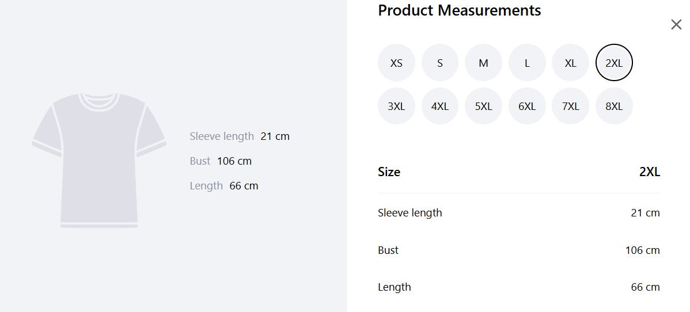Select size XS
The height and width of the screenshot is (312, 690).
click(396, 63)
